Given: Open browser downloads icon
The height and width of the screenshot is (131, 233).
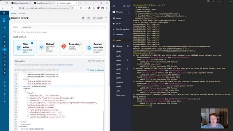Looking at the screenshot, I should (85, 8).
